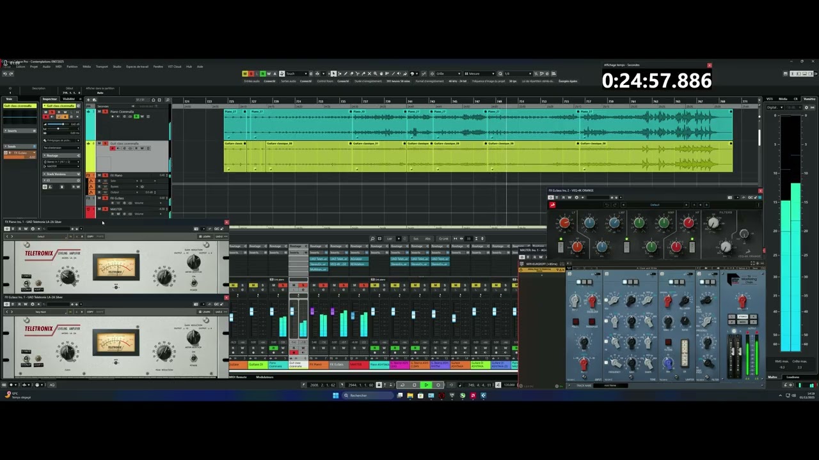Click the snap icon left of Grille
The height and width of the screenshot is (460, 819).
[432, 73]
